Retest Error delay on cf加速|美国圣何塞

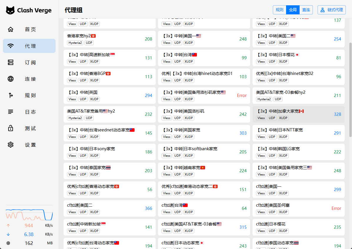pos(336,208)
